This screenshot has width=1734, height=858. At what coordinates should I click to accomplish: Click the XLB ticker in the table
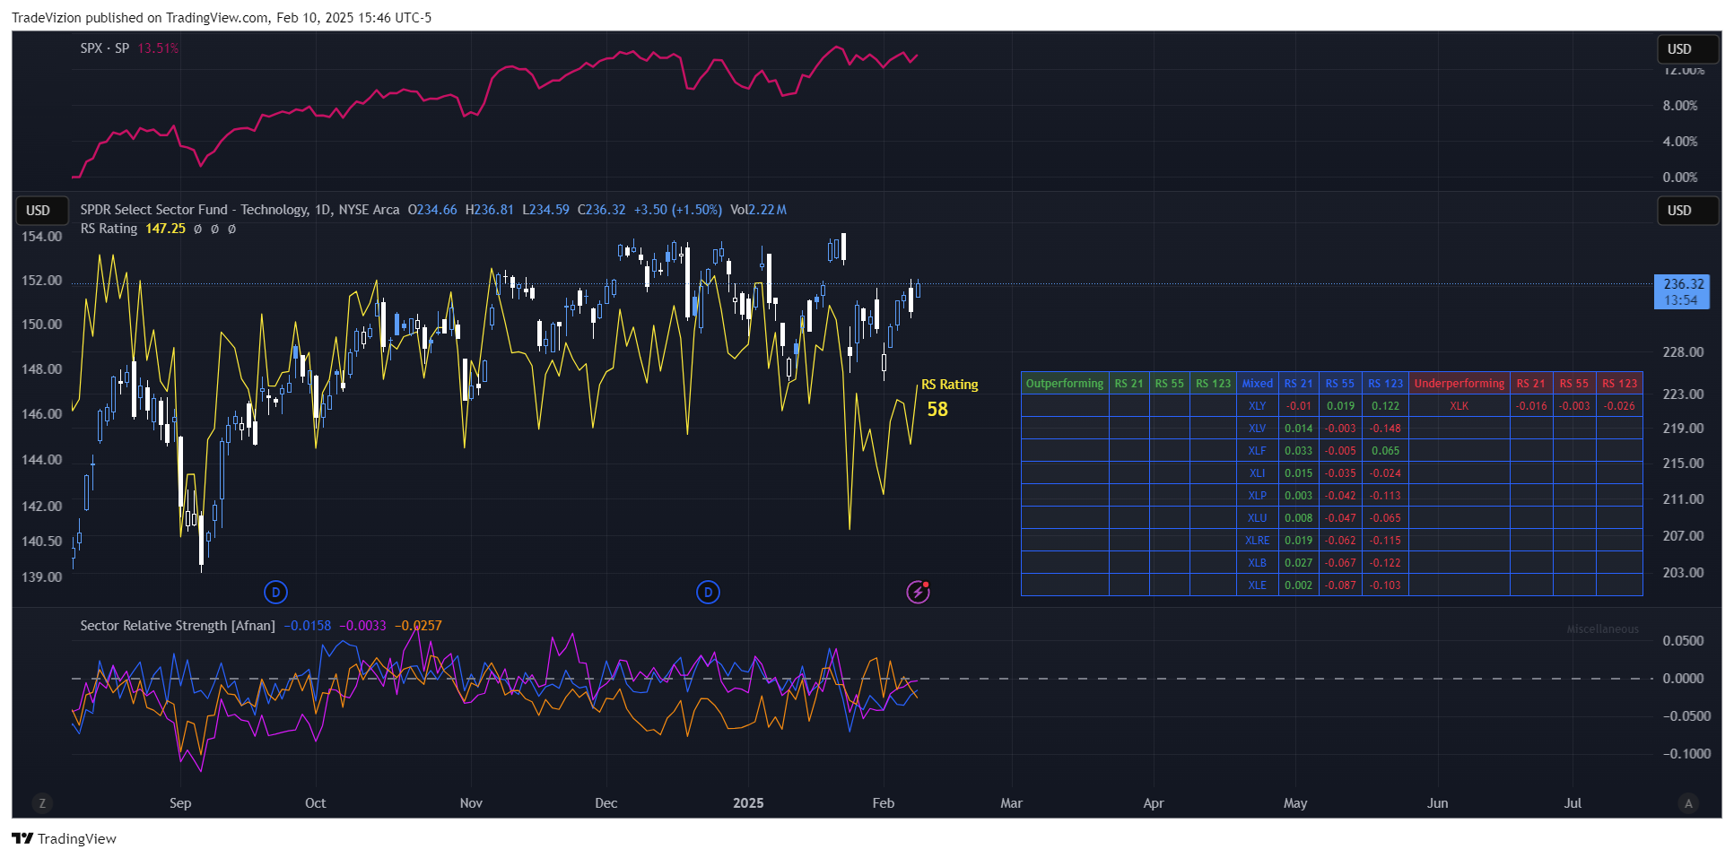click(x=1258, y=563)
